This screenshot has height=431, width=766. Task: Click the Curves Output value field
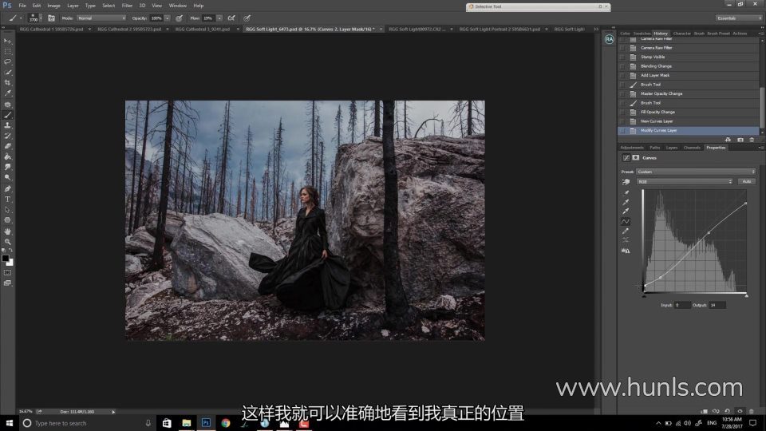pos(717,305)
